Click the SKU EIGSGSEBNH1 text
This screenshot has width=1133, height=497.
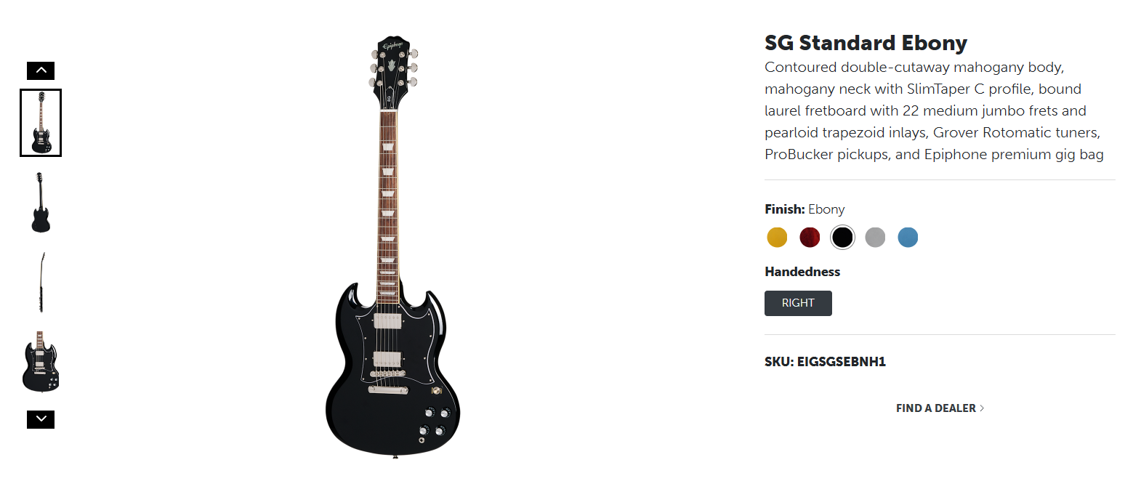pos(825,361)
